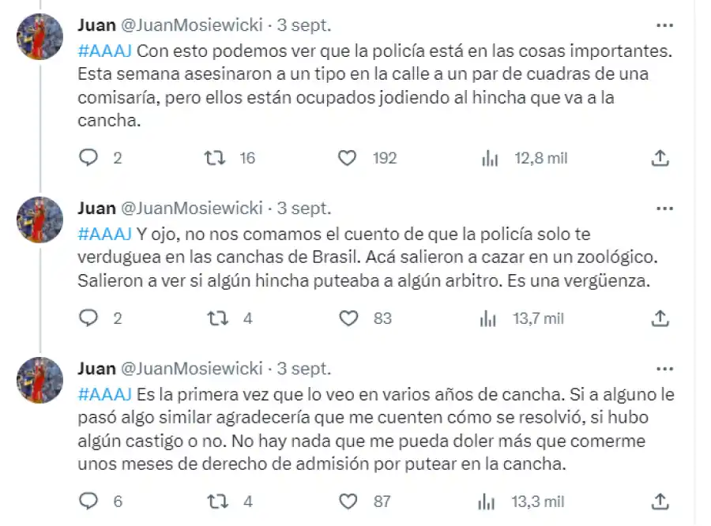Expand options menu on the zoológico tweet

coord(664,207)
